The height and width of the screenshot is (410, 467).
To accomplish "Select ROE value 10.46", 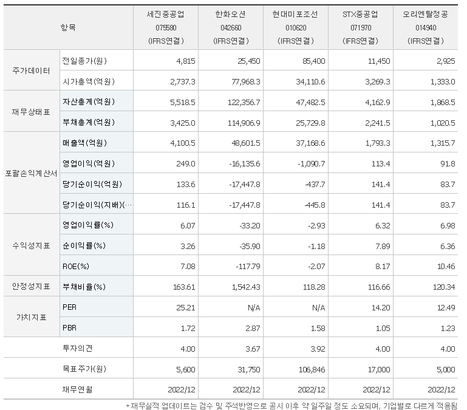I will (x=446, y=266).
